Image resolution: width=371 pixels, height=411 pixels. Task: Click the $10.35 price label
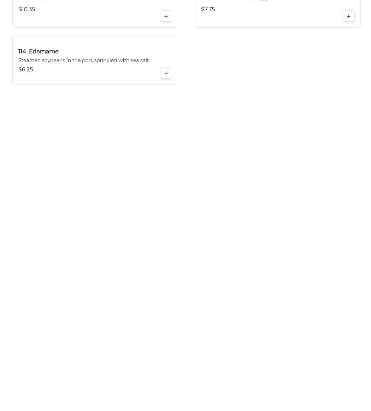pos(27,10)
